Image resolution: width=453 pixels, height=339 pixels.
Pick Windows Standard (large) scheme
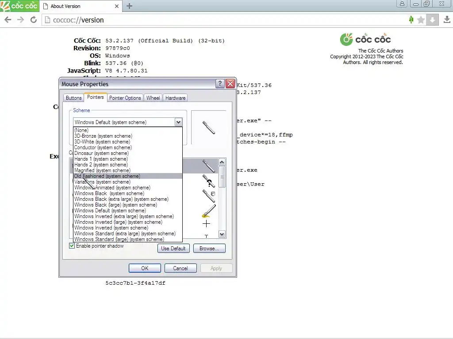click(x=128, y=239)
